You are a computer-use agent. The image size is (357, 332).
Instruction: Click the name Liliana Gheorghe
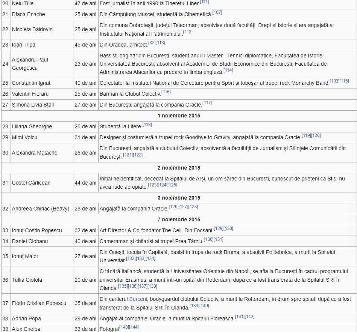pos(32,127)
